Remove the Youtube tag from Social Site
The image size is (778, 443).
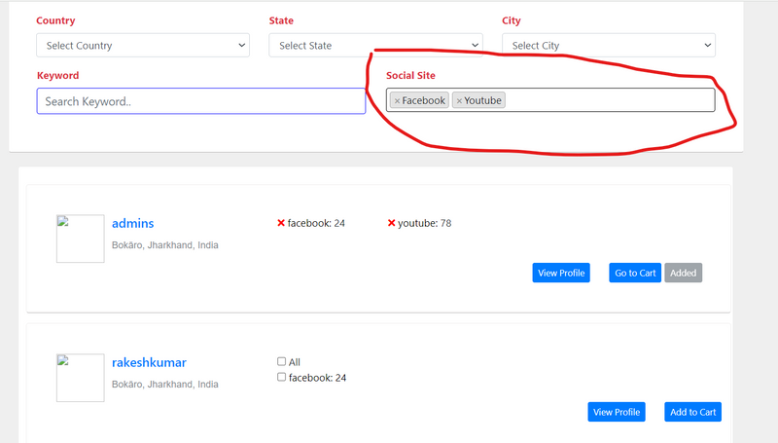[x=459, y=101]
